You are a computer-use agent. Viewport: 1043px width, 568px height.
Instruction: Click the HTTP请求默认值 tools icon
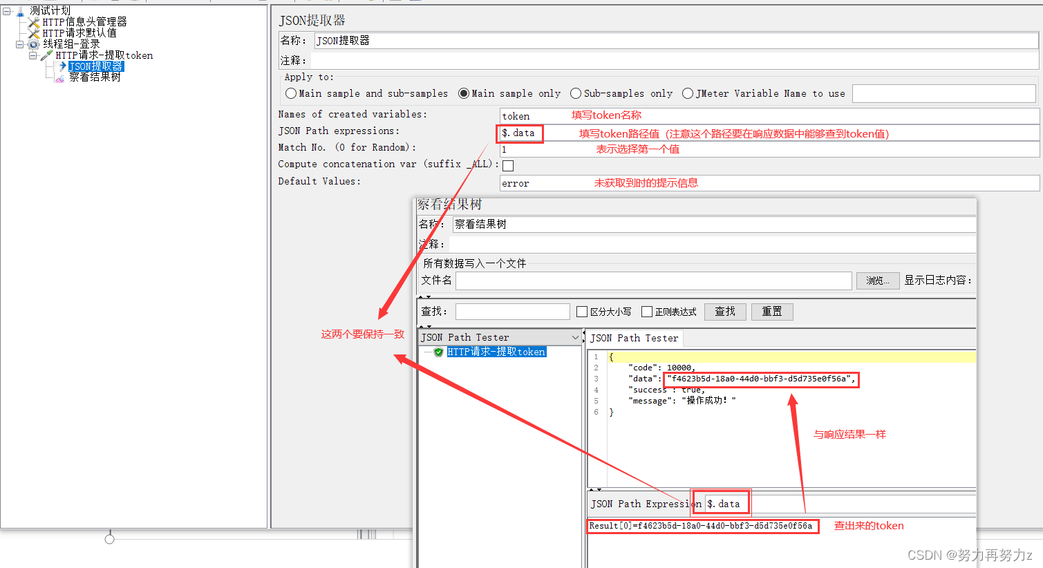pos(32,32)
